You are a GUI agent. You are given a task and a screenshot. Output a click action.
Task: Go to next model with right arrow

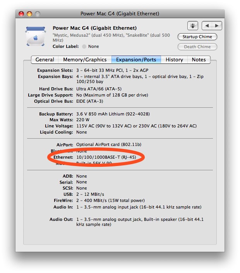coord(217,26)
